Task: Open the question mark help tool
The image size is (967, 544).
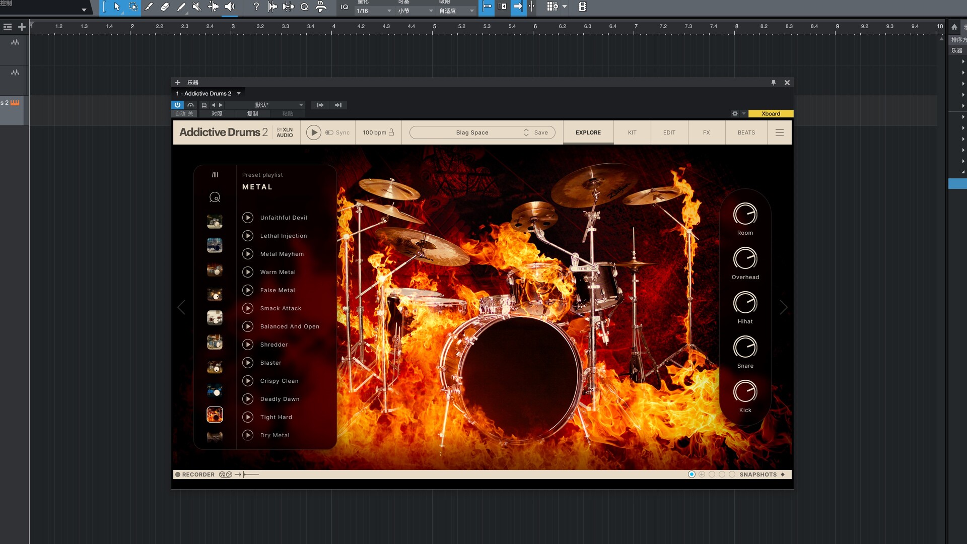Action: click(x=256, y=7)
